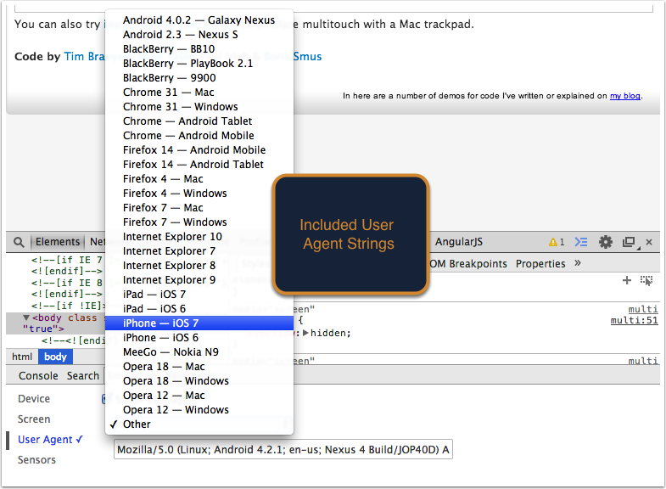This screenshot has width=666, height=489.
Task: Choose iPad — iOS 6
Action: click(199, 309)
